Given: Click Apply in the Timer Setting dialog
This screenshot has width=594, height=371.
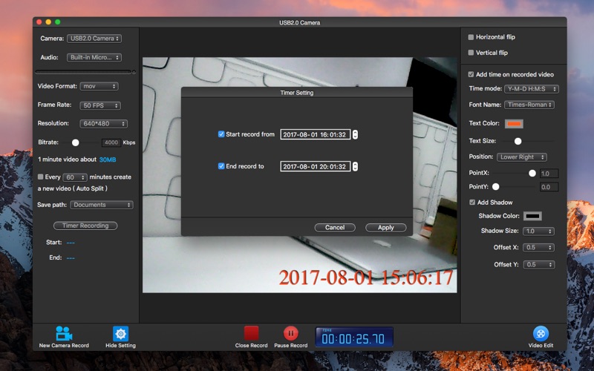Looking at the screenshot, I should (385, 228).
